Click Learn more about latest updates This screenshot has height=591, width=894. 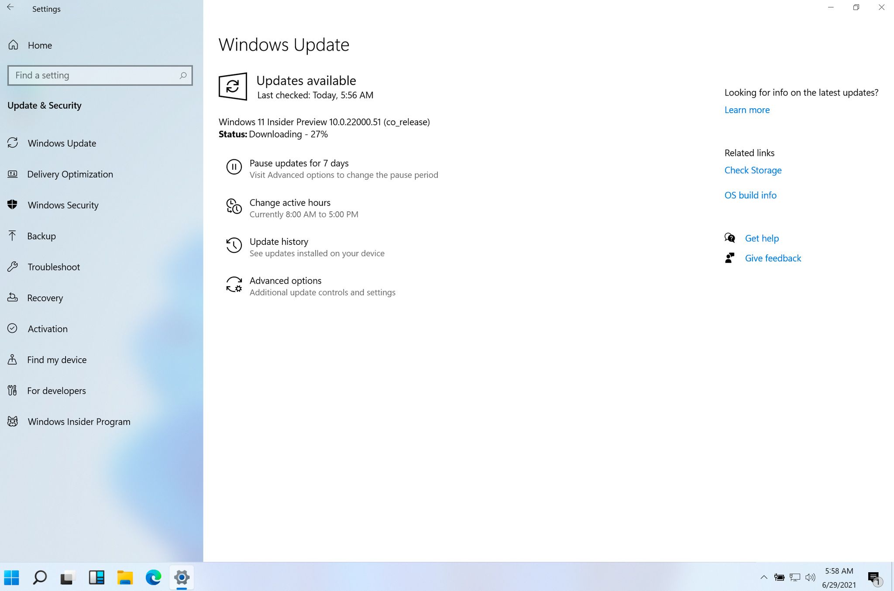(x=747, y=110)
